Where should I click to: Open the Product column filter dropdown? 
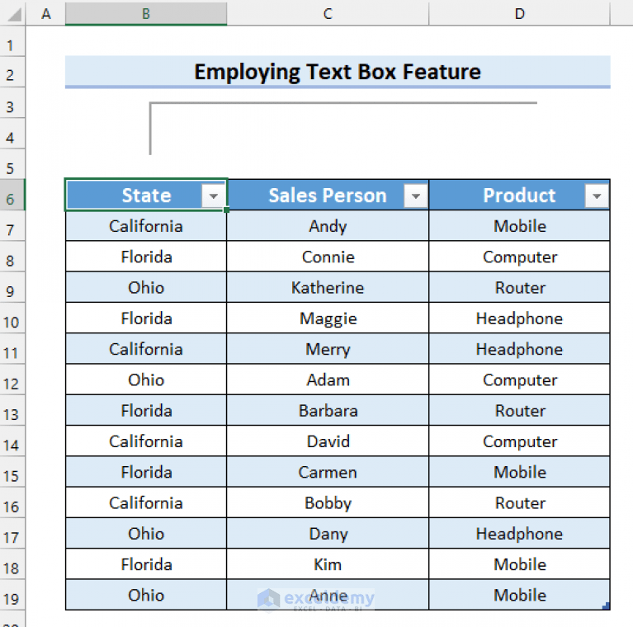click(x=596, y=196)
